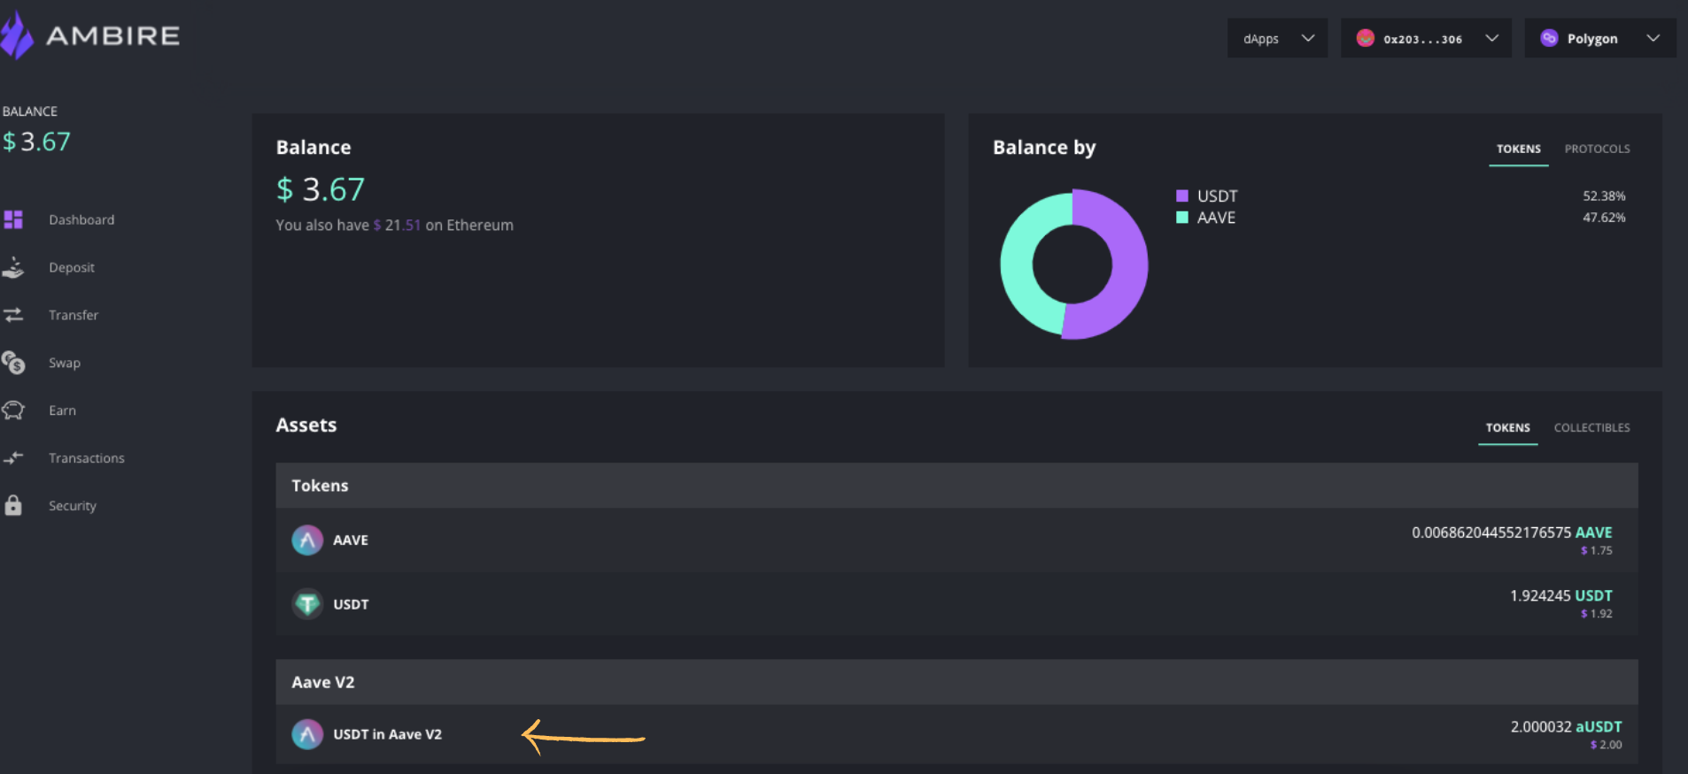Click the 2.000032 aUSDT amount
The height and width of the screenshot is (774, 1688).
pyautogui.click(x=1566, y=726)
